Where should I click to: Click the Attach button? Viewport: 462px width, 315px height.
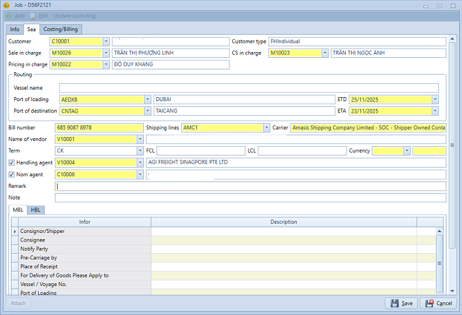pyautogui.click(x=18, y=303)
